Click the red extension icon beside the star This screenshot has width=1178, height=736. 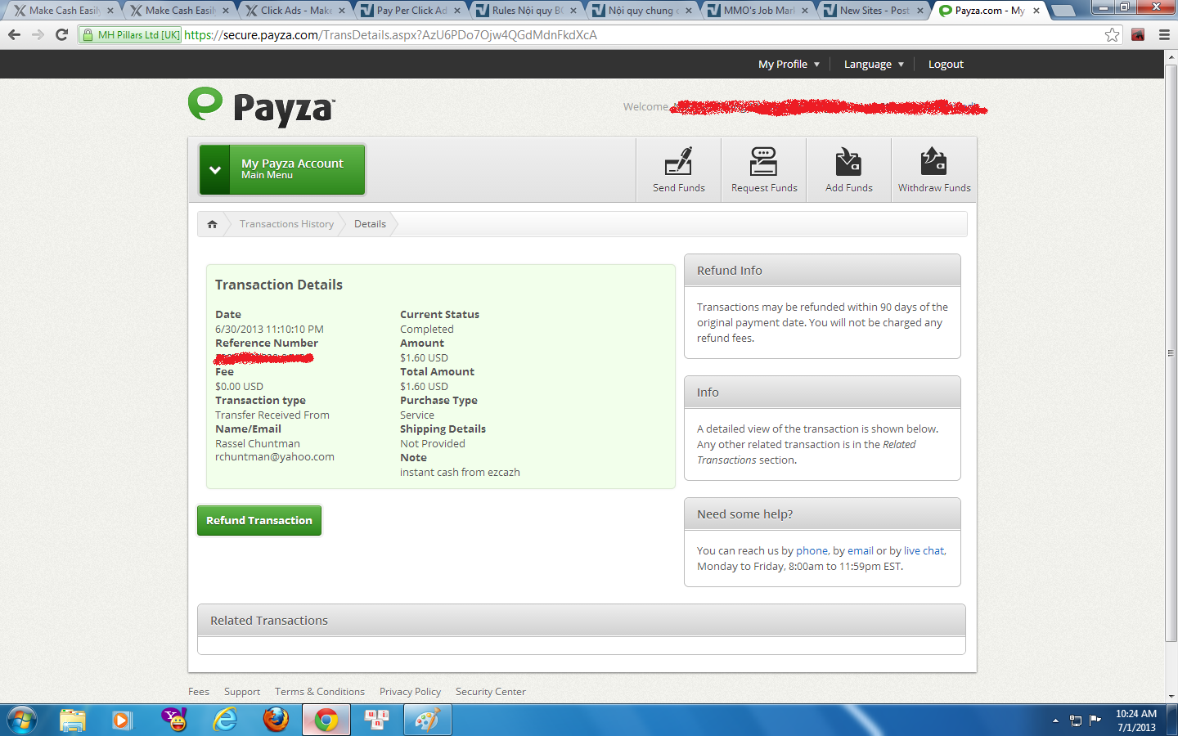[1138, 34]
